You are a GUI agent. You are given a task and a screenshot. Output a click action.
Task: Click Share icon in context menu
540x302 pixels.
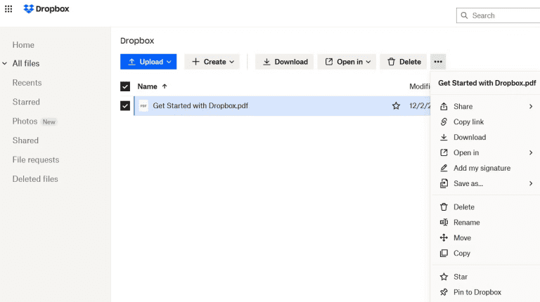(444, 106)
